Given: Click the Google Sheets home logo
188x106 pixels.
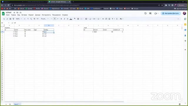Looking at the screenshot, I should [3, 14].
